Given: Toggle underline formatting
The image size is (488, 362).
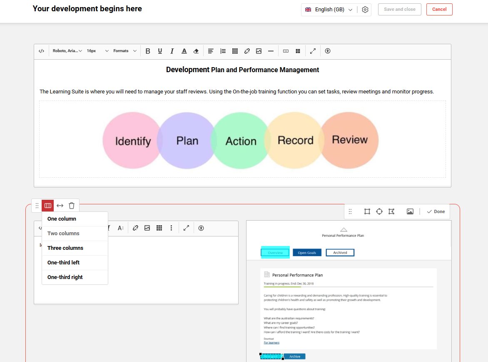Looking at the screenshot, I should pyautogui.click(x=160, y=51).
